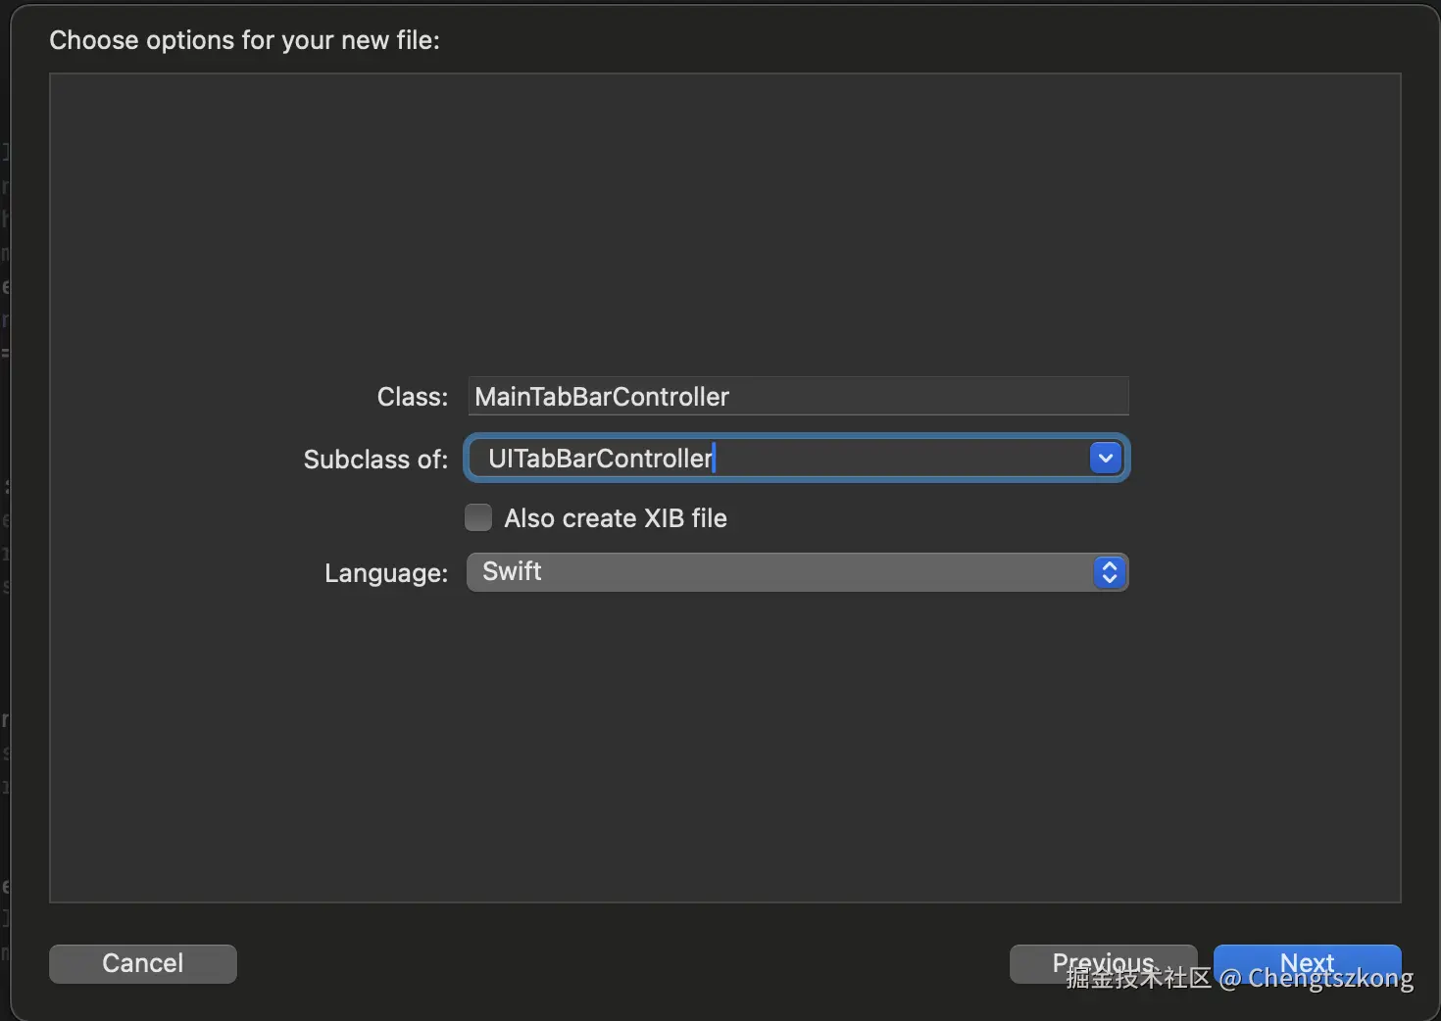Click the 'Subclass of:' field label

[x=375, y=460]
